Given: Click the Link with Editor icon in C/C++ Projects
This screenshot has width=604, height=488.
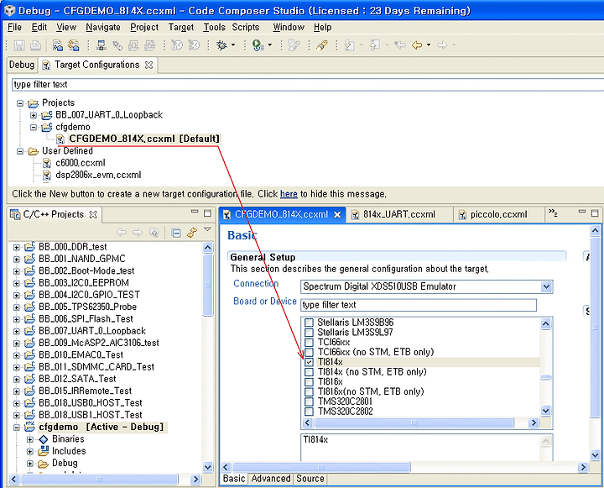Looking at the screenshot, I should tap(192, 232).
